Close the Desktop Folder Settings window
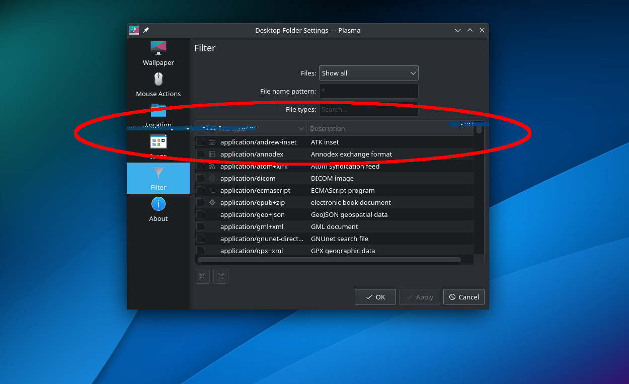Viewport: 629px width, 384px height. (x=482, y=30)
